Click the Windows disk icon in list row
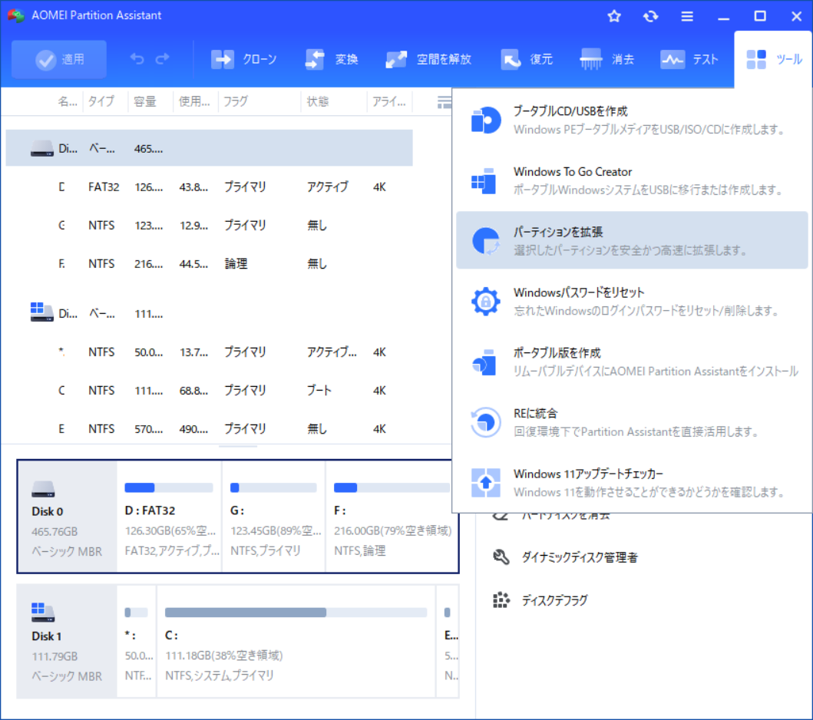The height and width of the screenshot is (720, 813). (42, 312)
